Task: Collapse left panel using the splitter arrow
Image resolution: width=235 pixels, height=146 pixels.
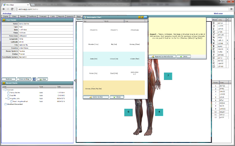Action: (x=75, y=80)
